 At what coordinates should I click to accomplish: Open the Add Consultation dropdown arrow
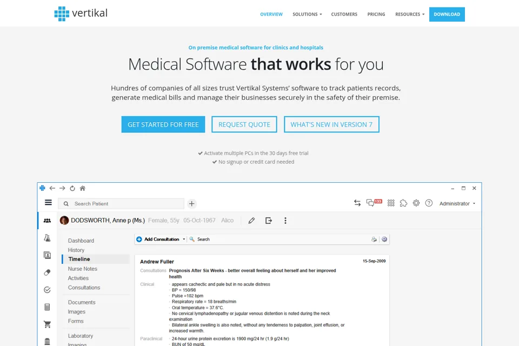184,239
